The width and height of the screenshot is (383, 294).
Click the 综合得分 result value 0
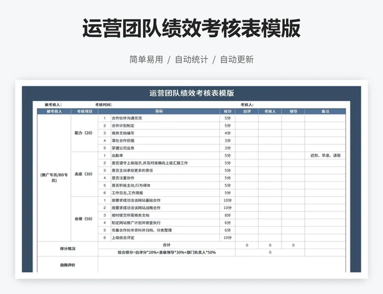pyautogui.click(x=270, y=252)
